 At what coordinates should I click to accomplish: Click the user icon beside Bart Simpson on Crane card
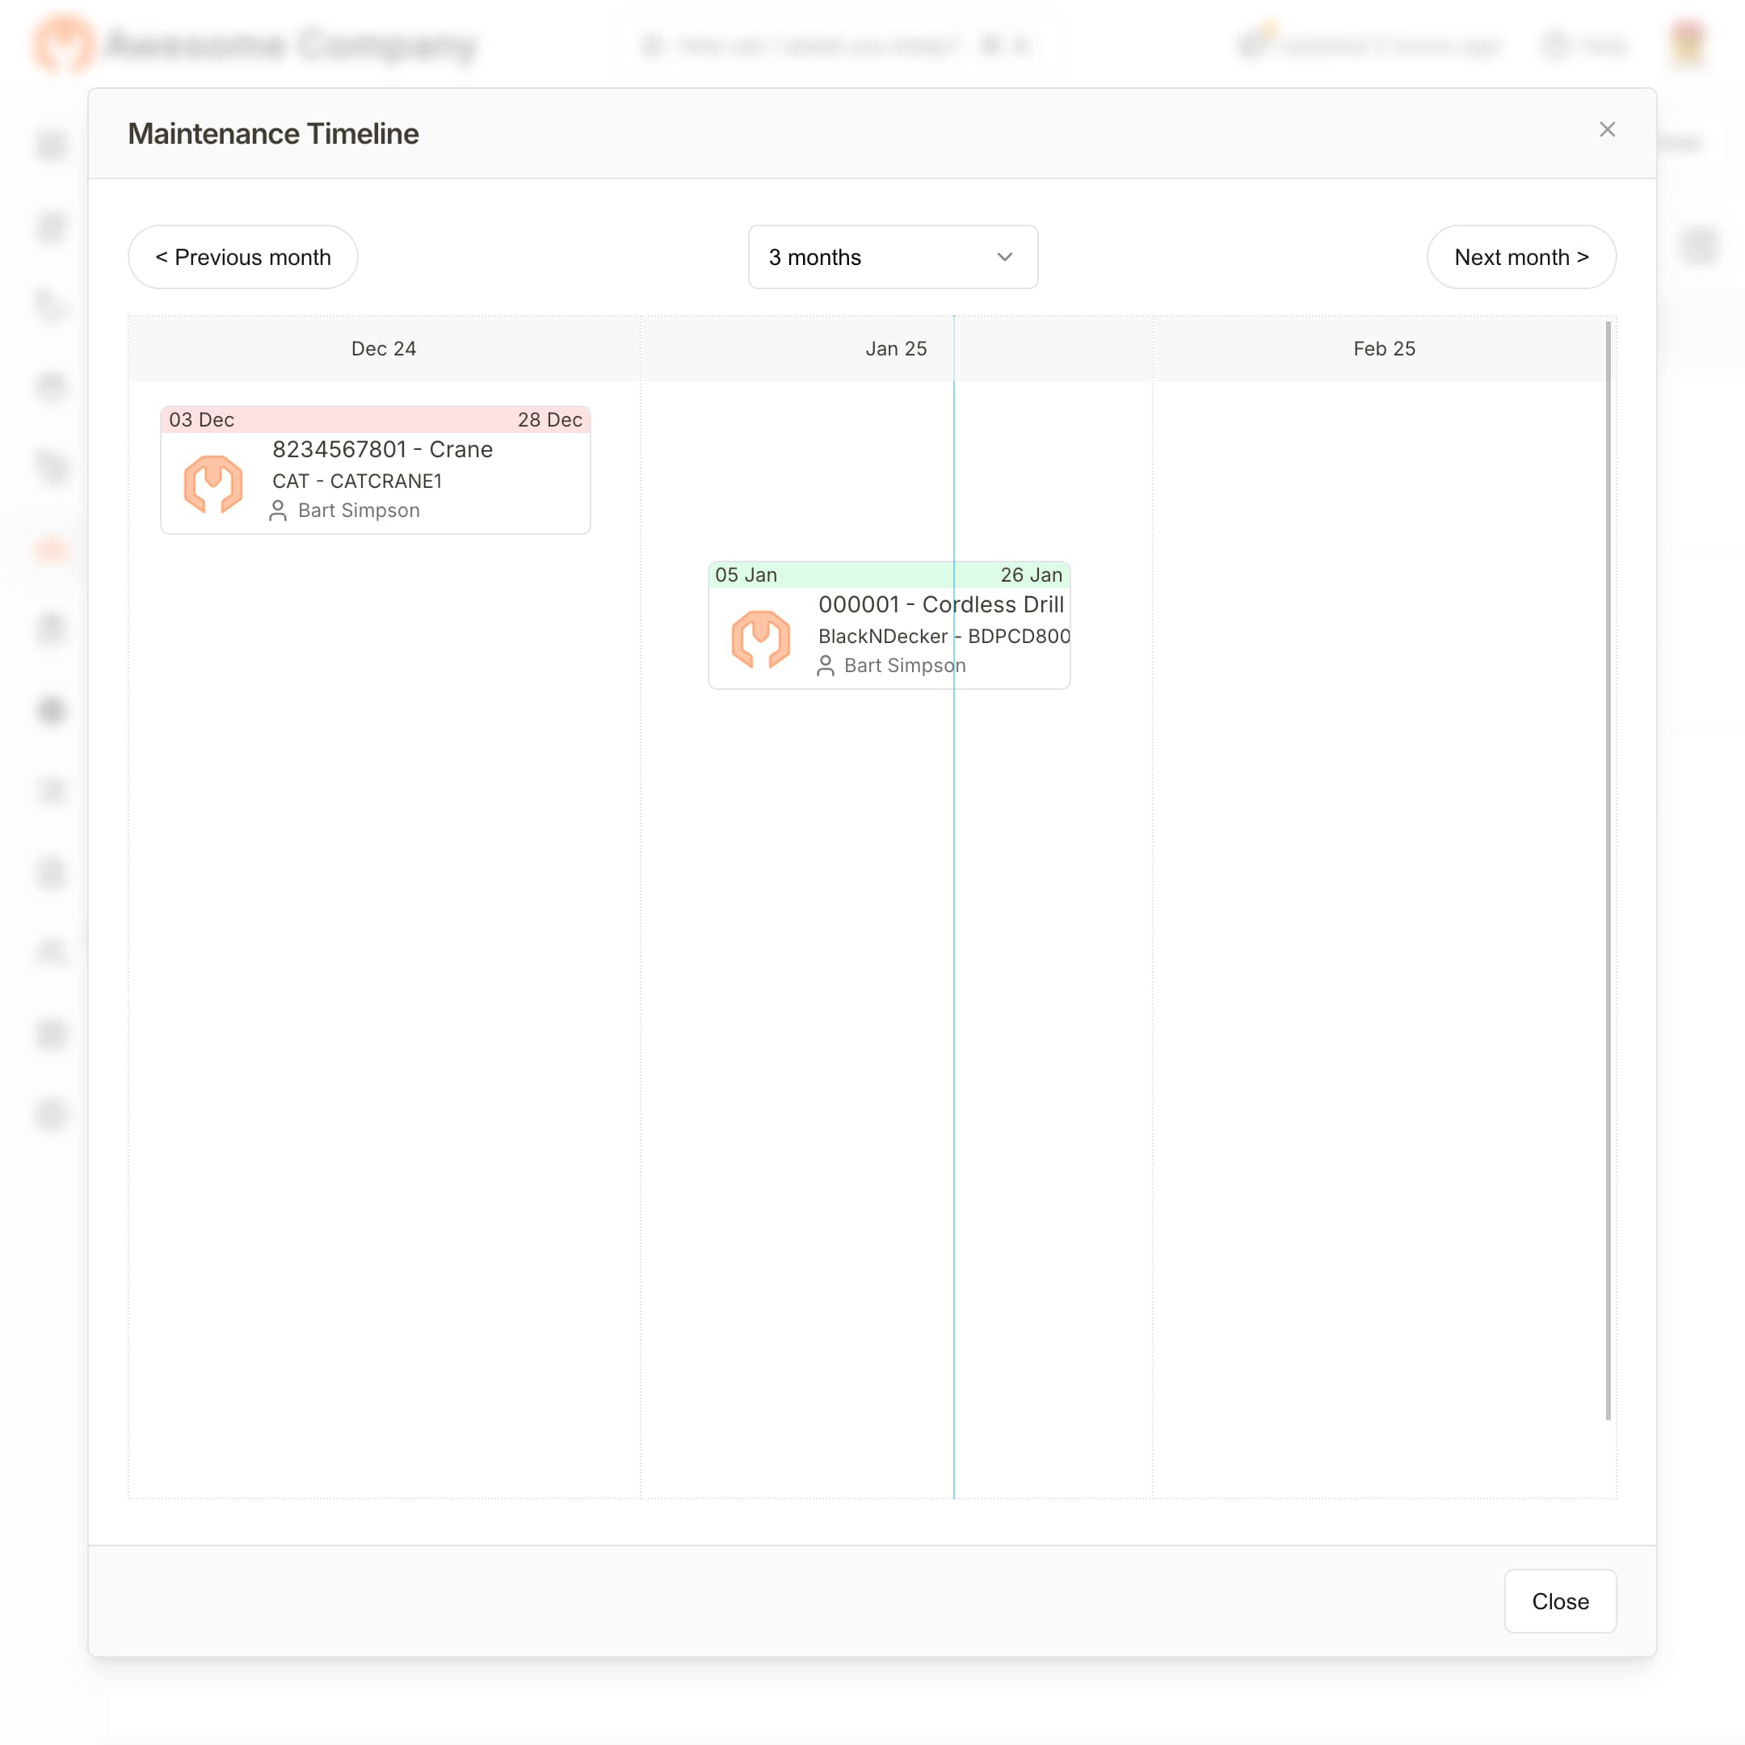pos(277,511)
